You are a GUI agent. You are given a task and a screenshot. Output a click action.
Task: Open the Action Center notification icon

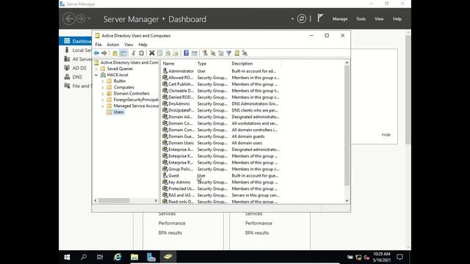399,257
